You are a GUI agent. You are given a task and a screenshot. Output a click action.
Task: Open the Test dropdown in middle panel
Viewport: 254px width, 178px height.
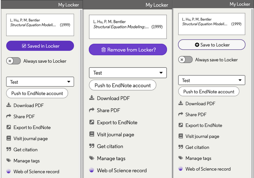(128, 73)
